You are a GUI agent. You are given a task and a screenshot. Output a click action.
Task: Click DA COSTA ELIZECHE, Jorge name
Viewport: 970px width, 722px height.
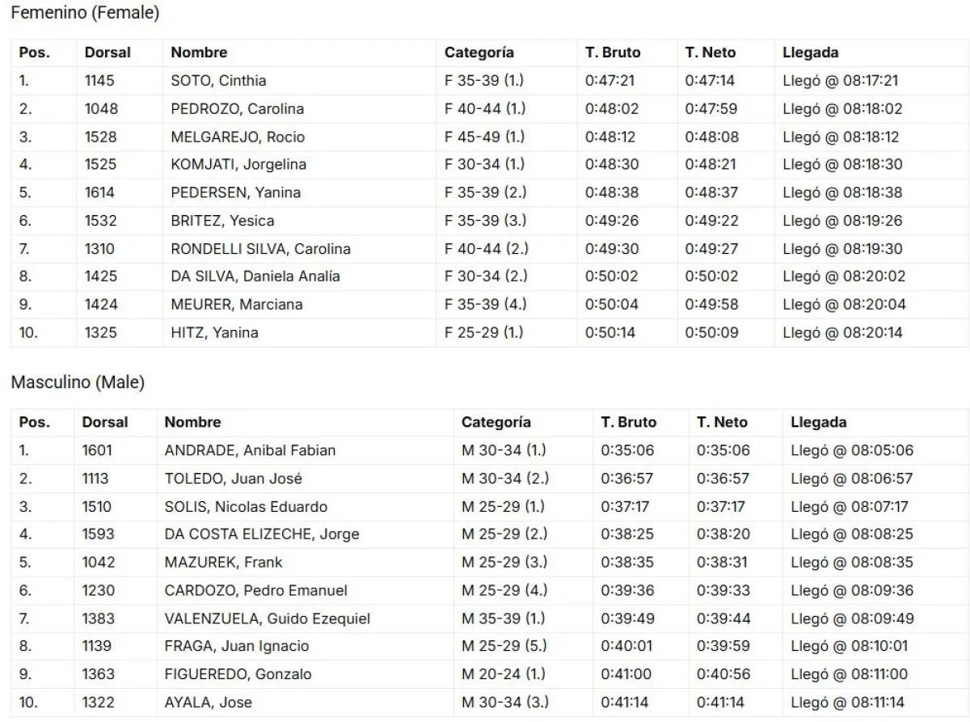[262, 534]
